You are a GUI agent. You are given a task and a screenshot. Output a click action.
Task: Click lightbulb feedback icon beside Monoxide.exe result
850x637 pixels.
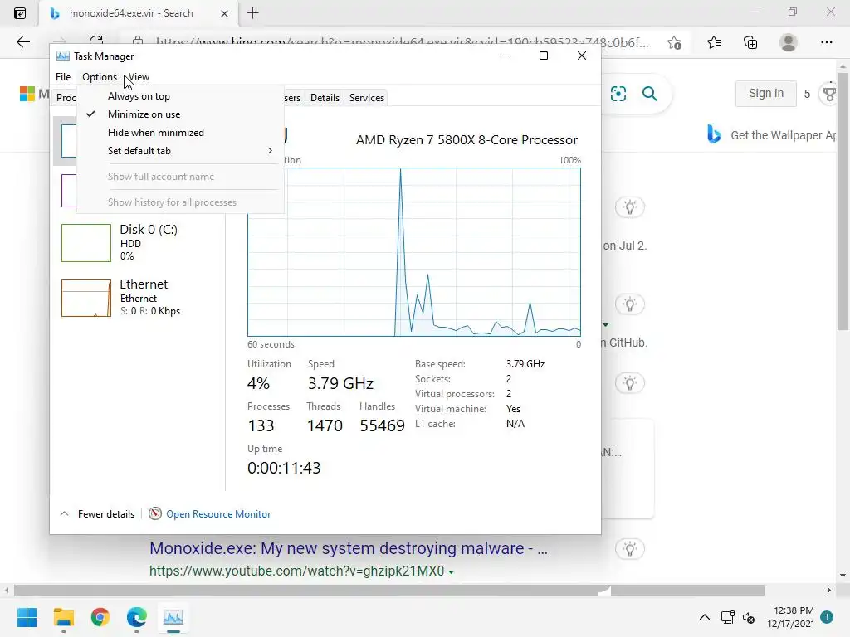click(x=629, y=549)
